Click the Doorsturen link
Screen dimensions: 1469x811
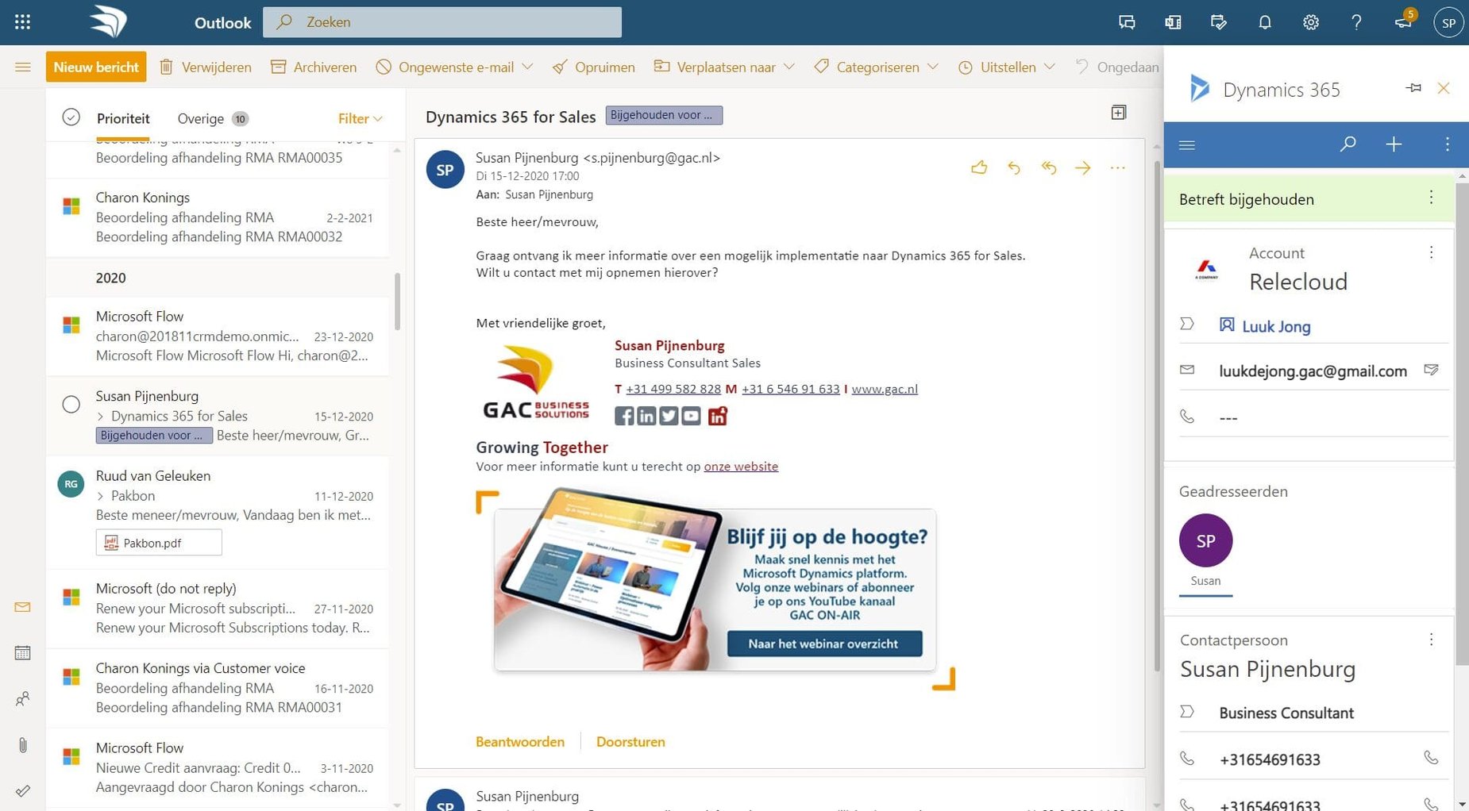click(630, 742)
